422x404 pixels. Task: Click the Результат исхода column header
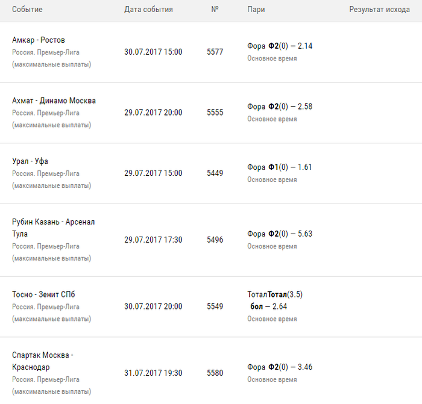point(379,10)
